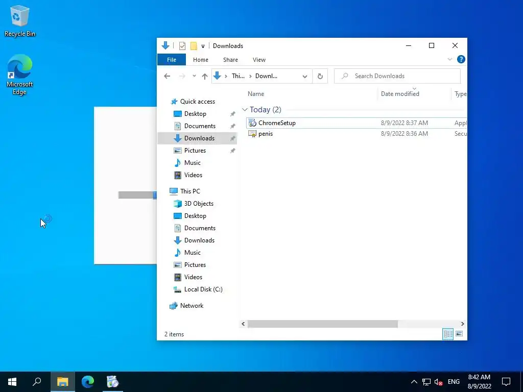Click the Properties quick access toolbar icon
The height and width of the screenshot is (392, 523).
pos(182,45)
